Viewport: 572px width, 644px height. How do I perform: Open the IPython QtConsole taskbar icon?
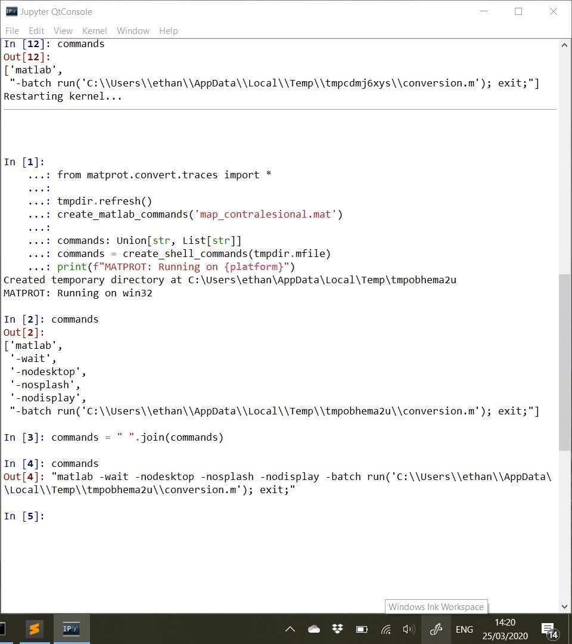click(x=71, y=628)
